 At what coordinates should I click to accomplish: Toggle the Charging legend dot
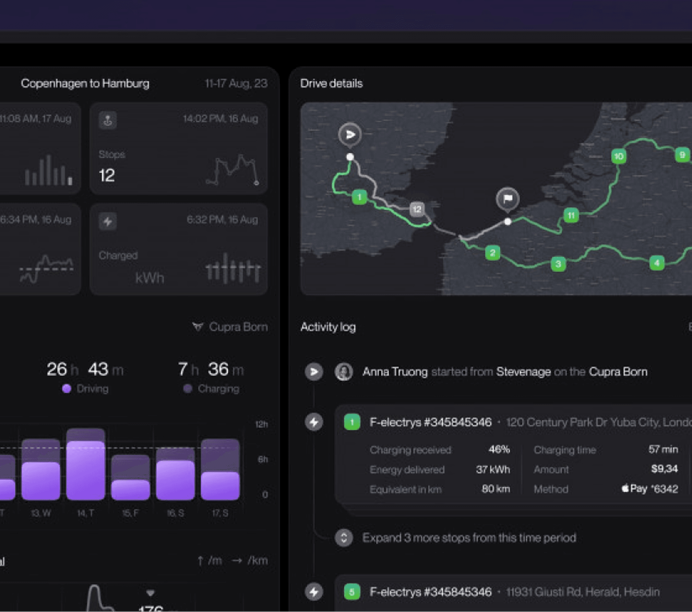188,389
